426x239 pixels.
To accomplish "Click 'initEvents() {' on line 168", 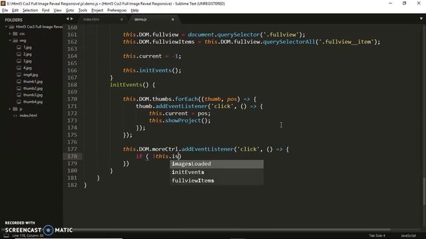I will point(132,85).
